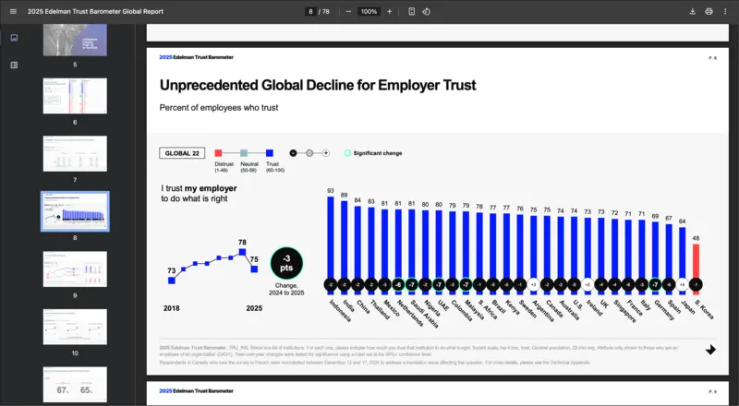The width and height of the screenshot is (739, 406).
Task: Click the 2025 Edelman Trust Barometer page header
Action: tap(196, 57)
